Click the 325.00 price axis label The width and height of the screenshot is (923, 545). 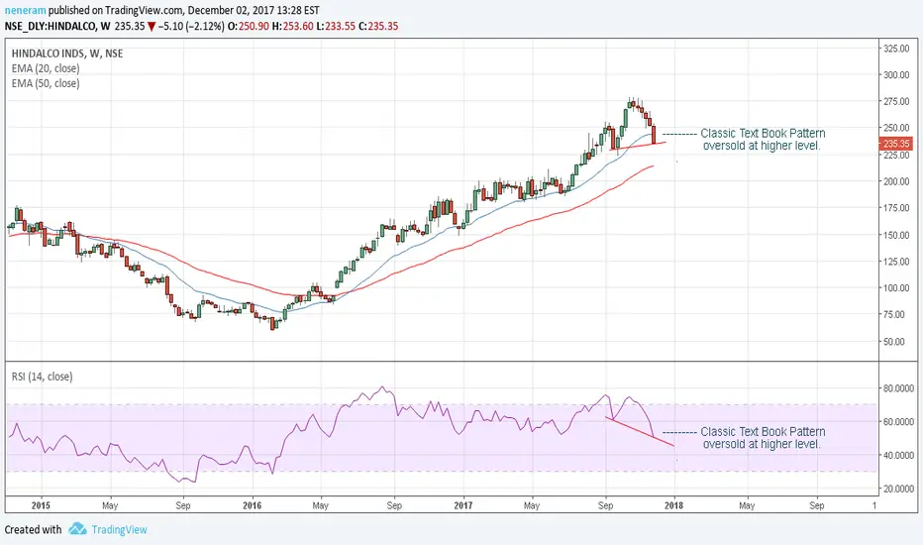tap(896, 49)
